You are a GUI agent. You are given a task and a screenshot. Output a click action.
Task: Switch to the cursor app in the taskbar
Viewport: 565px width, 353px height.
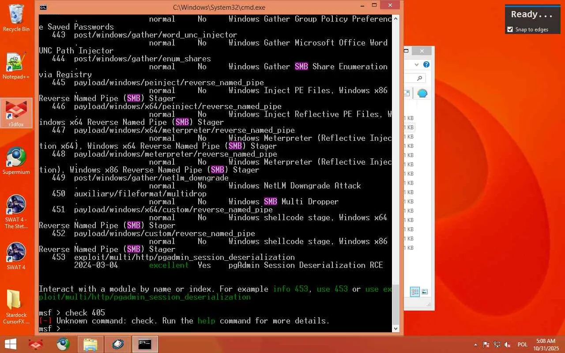pyautogui.click(x=118, y=344)
